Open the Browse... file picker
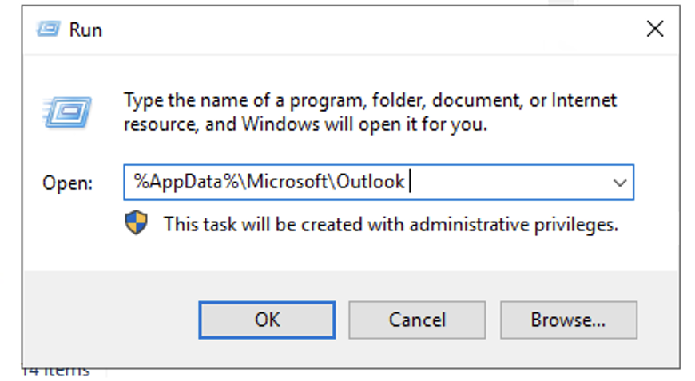 (568, 320)
